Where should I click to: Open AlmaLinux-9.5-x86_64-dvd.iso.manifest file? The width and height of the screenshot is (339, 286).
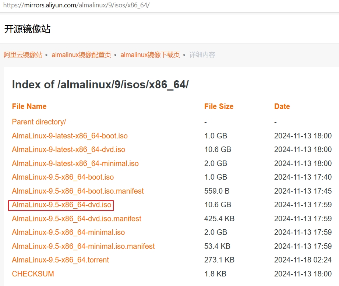77,219
